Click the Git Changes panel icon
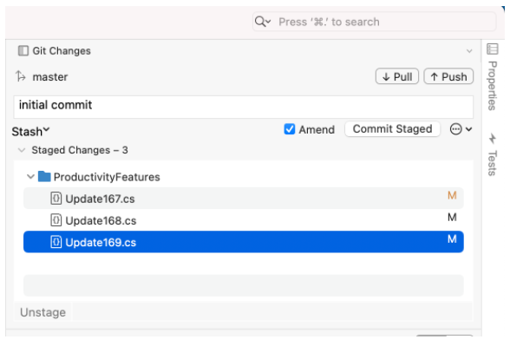The image size is (510, 346). click(23, 50)
